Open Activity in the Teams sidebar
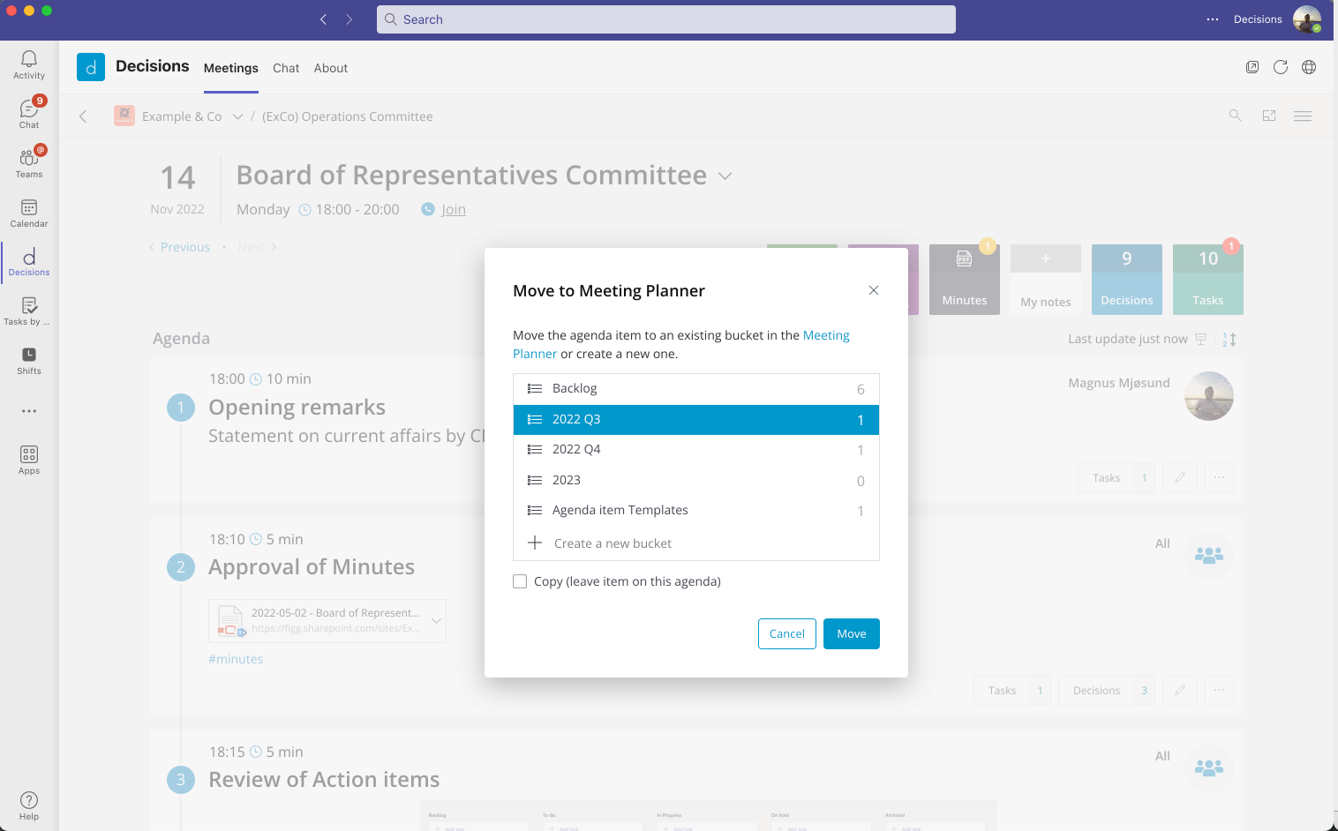Viewport: 1338px width, 831px height. tap(29, 64)
